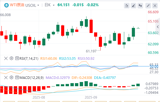Click the WTI crude oil round logo
160x102 pixels.
6,5
